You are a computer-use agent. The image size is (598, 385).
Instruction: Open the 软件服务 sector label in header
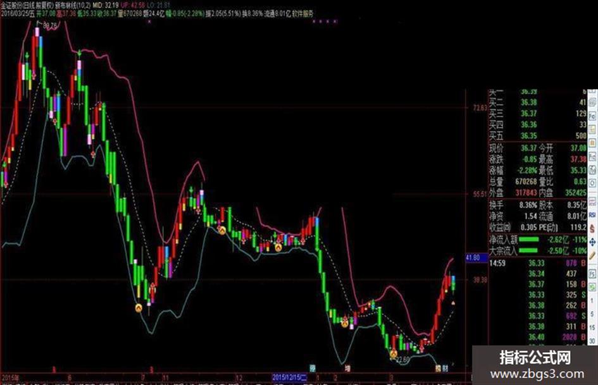(303, 14)
